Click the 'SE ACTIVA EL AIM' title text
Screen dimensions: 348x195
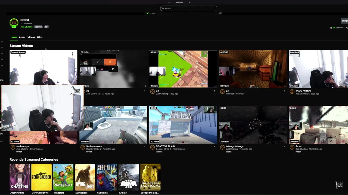(x=166, y=146)
